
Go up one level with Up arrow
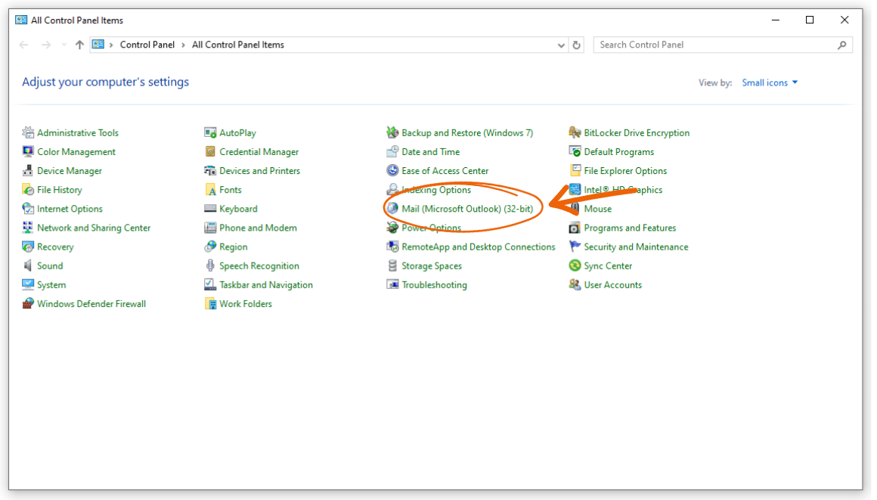point(79,45)
